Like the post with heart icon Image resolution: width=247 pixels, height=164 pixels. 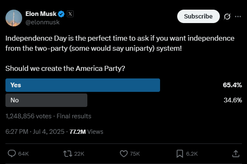pyautogui.click(x=124, y=154)
